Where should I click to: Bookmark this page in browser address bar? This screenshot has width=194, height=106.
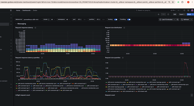[173, 2]
